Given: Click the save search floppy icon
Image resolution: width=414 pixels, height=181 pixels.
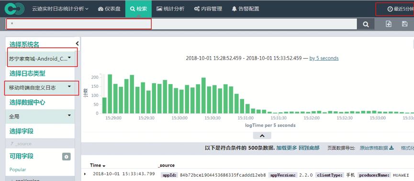Looking at the screenshot, I should pyautogui.click(x=404, y=24).
